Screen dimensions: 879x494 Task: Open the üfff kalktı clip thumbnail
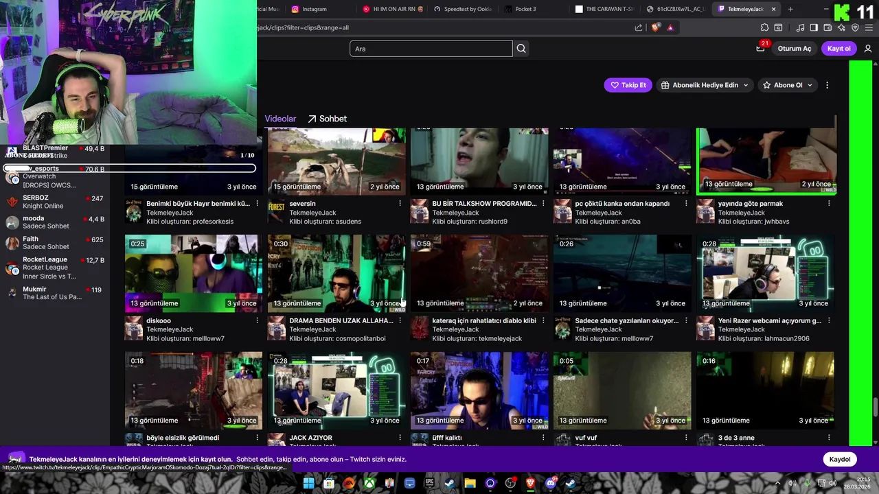[479, 390]
